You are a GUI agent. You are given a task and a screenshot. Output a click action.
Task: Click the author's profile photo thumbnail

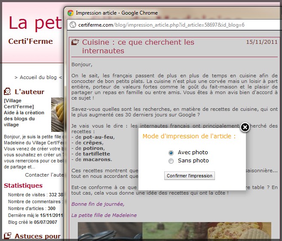(57, 114)
